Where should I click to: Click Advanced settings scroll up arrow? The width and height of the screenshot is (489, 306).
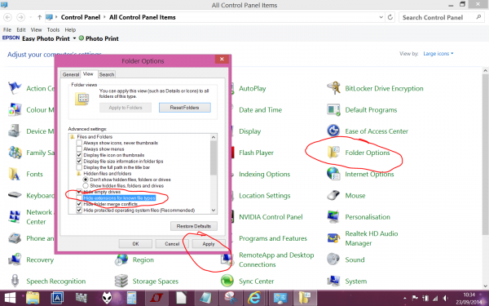tap(214, 137)
